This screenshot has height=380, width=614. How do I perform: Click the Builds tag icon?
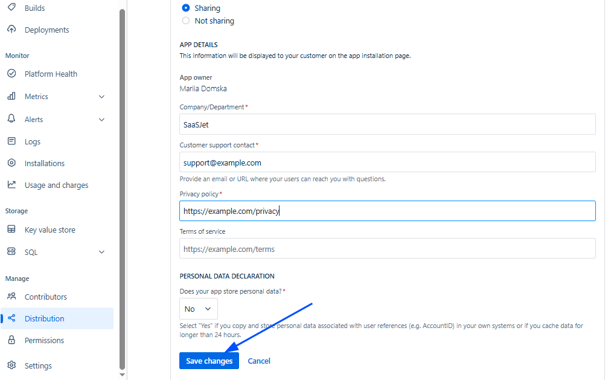point(11,8)
